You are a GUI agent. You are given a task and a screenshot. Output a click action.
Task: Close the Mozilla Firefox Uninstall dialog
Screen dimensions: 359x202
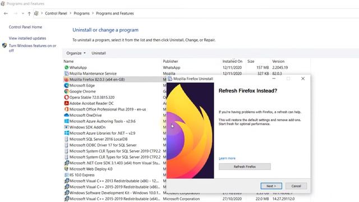[303, 79]
